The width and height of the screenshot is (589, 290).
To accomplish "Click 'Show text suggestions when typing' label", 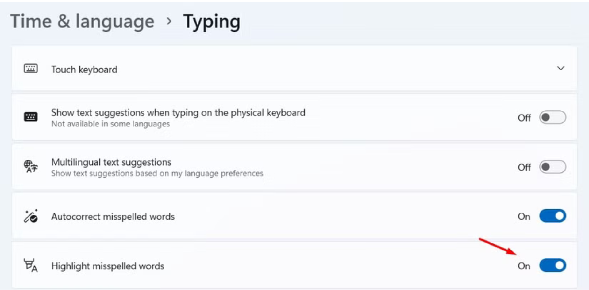I will [x=178, y=113].
